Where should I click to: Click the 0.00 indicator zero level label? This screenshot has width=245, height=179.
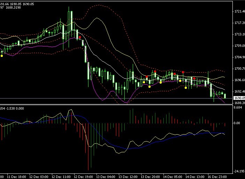click(x=237, y=123)
